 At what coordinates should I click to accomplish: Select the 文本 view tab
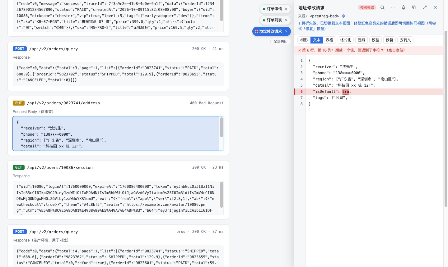point(317,40)
